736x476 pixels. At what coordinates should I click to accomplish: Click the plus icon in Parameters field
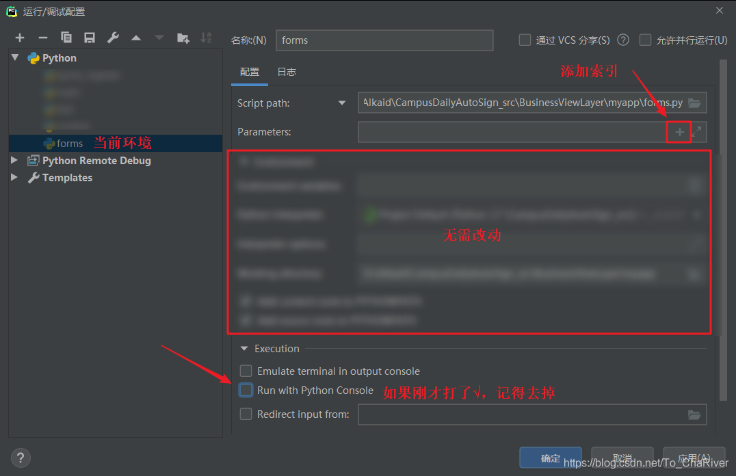coord(679,132)
